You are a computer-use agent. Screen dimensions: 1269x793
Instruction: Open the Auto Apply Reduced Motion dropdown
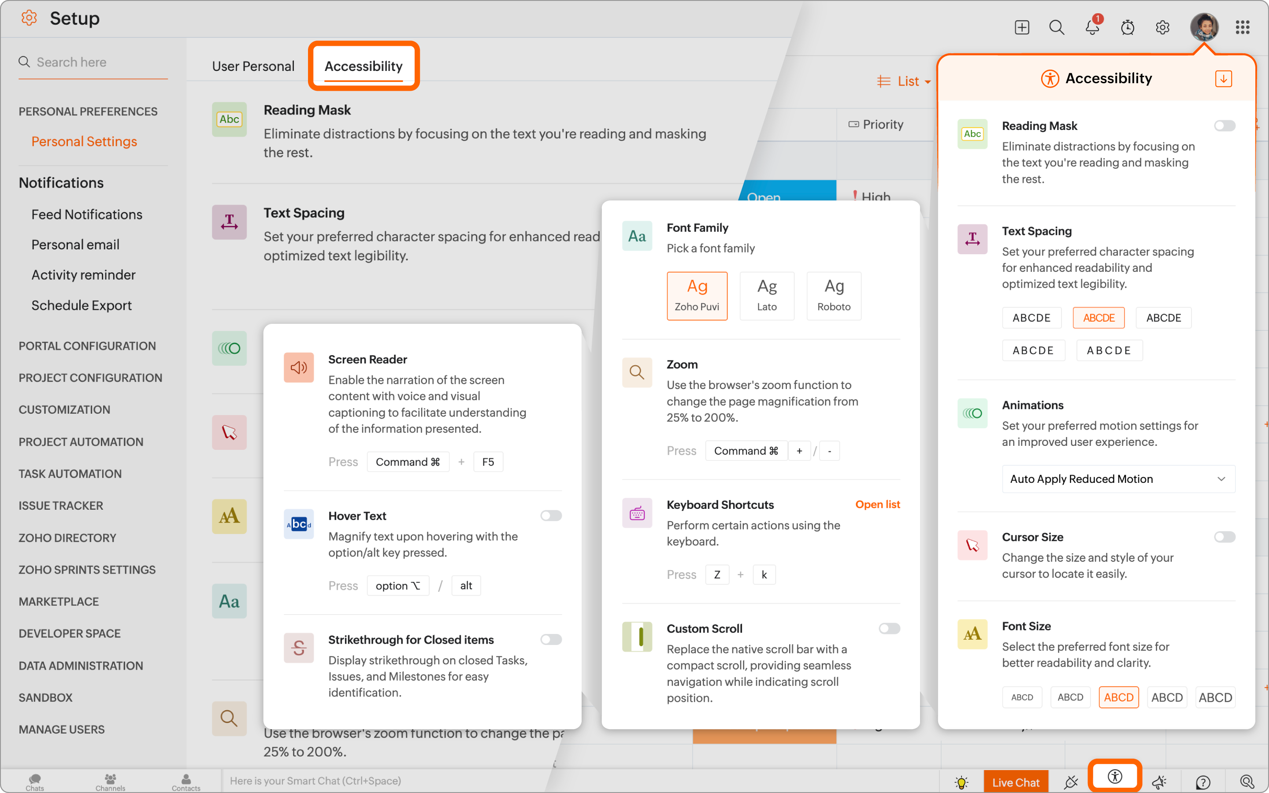click(x=1118, y=479)
